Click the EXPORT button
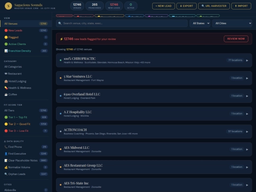The height and width of the screenshot is (192, 256). click(186, 6)
